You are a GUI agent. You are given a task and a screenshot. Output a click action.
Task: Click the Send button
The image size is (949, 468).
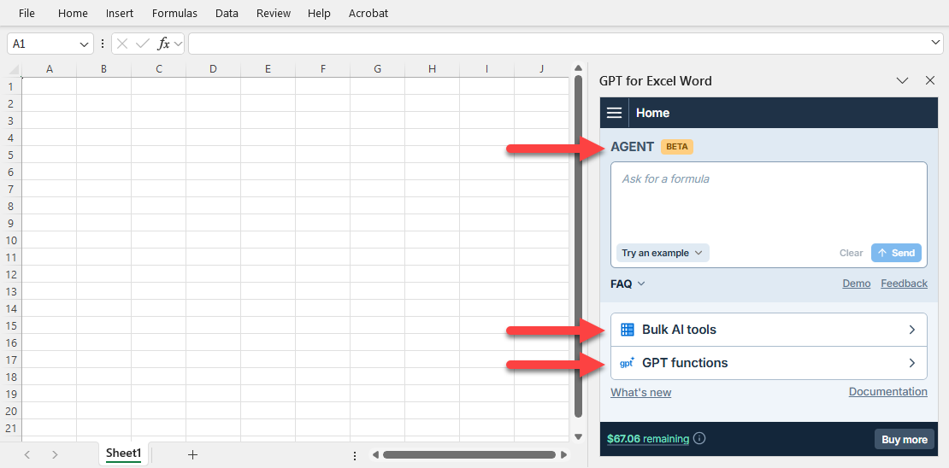click(896, 253)
